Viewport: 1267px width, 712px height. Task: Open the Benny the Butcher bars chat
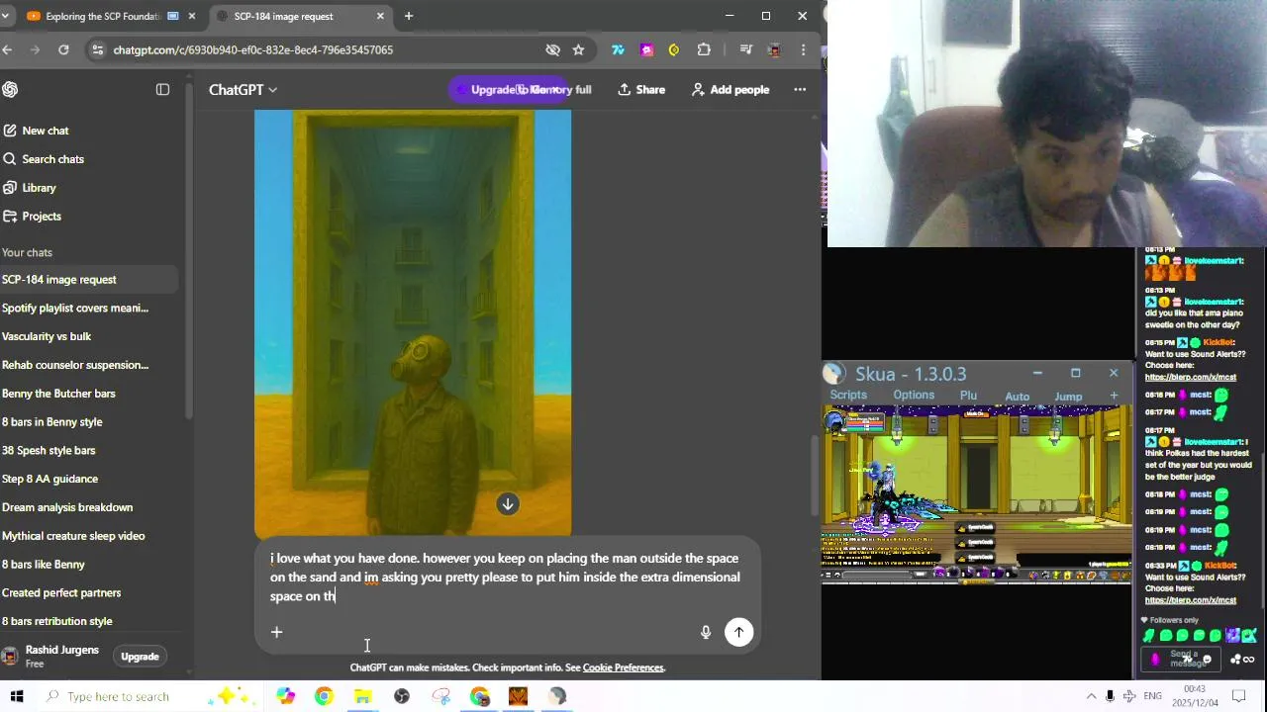[x=58, y=394]
